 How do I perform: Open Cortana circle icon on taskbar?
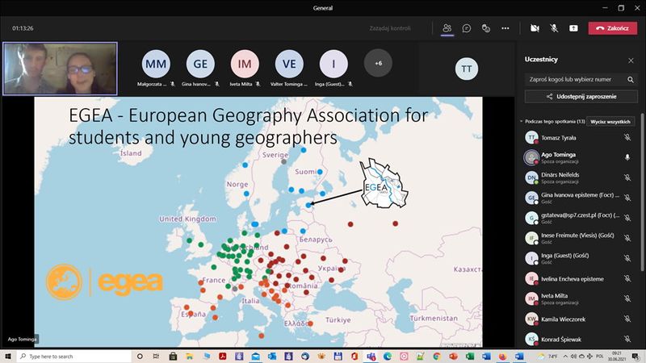tap(140, 356)
